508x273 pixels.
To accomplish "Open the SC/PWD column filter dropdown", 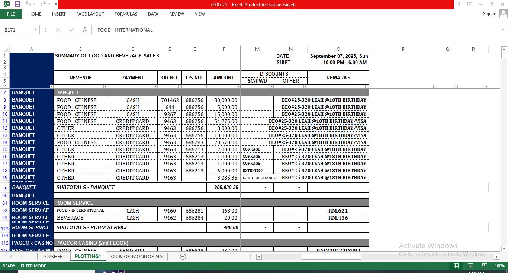I will click(272, 86).
